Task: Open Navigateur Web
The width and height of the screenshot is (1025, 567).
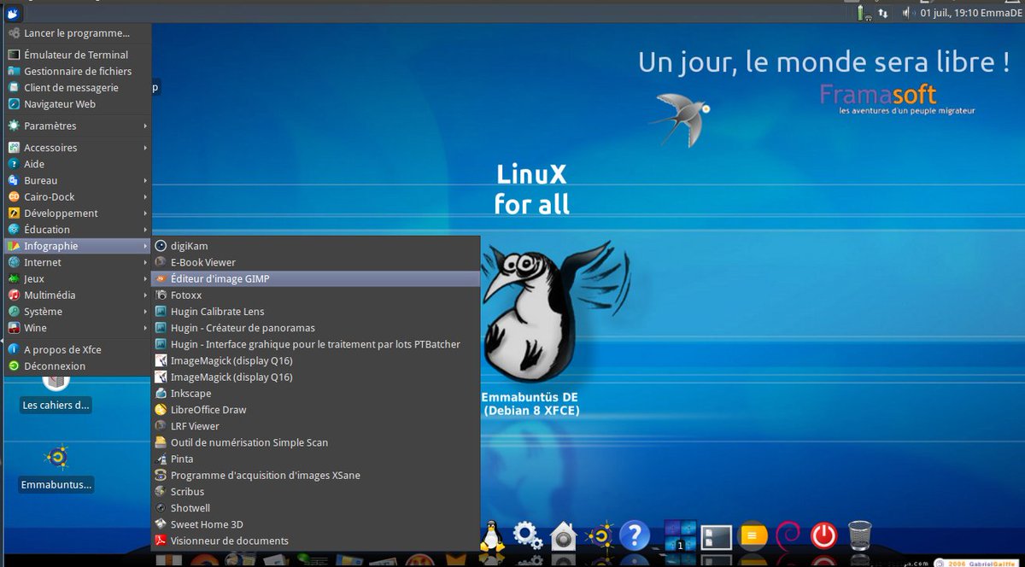Action: click(78, 104)
